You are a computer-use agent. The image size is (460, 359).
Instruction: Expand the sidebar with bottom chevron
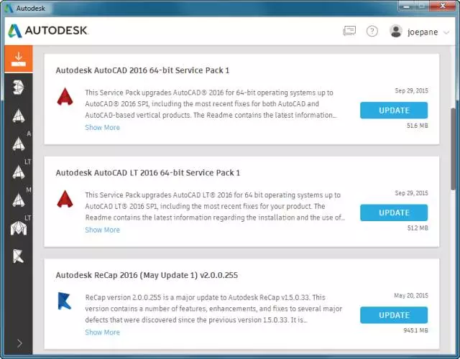19,343
